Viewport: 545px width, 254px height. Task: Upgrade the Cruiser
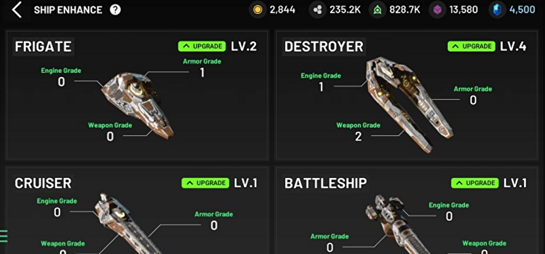206,183
